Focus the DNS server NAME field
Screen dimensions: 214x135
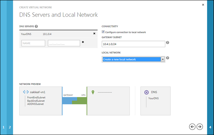pyautogui.click(x=33, y=43)
